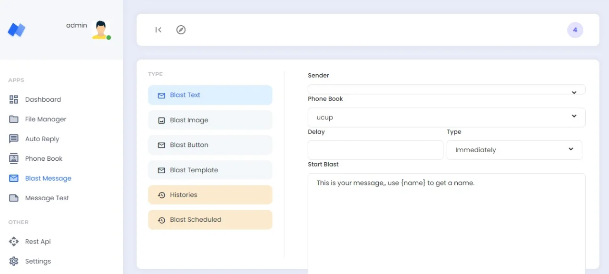Click the Sender field label
Viewport: 609px width, 274px height.
pyautogui.click(x=318, y=75)
